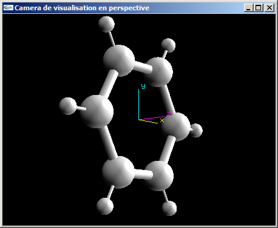Click the application icon in title bar

tap(8, 8)
